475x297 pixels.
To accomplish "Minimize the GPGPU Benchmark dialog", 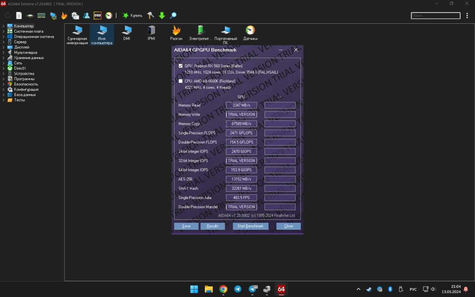I will pos(281,50).
